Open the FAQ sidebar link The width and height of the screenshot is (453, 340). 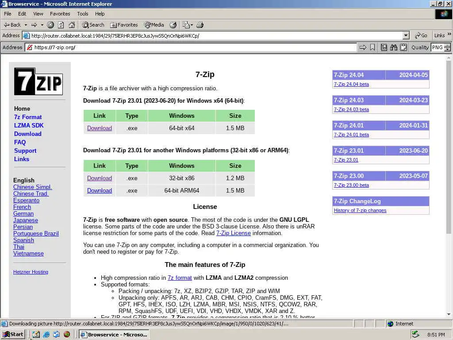click(x=19, y=142)
